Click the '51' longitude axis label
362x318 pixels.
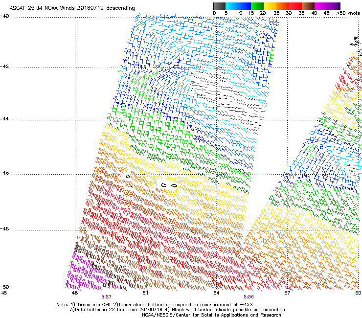(x=145, y=293)
